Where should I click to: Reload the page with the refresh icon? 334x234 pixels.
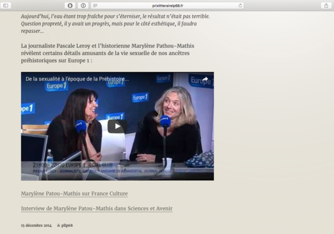(x=240, y=6)
